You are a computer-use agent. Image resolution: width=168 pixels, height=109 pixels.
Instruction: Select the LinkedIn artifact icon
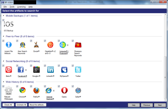[50, 70]
